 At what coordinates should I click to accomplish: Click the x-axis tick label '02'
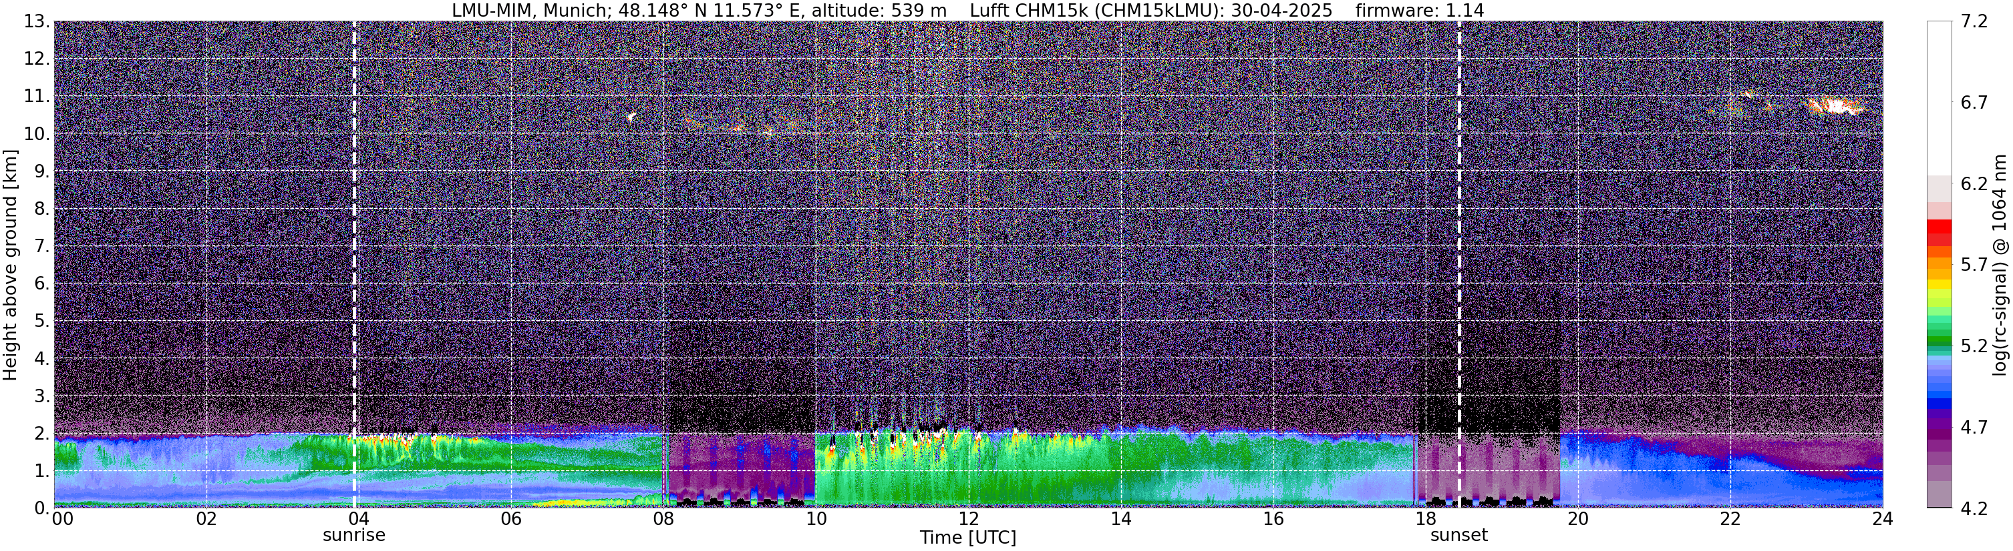(x=206, y=519)
